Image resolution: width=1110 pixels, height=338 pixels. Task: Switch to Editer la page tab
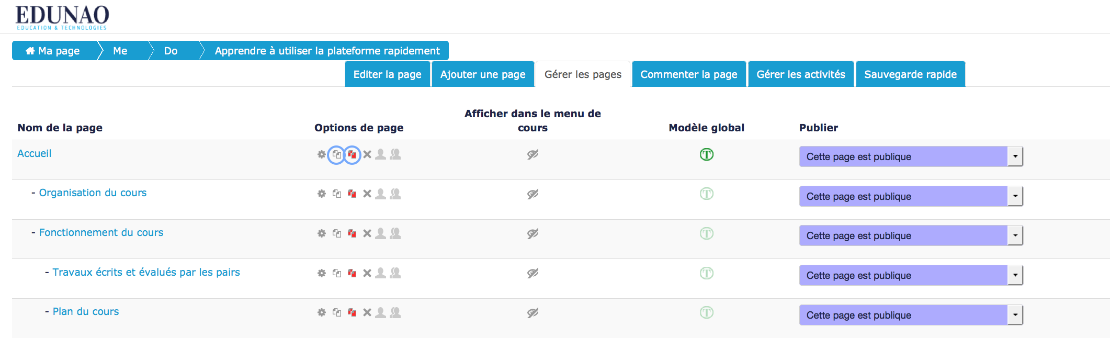pyautogui.click(x=387, y=74)
